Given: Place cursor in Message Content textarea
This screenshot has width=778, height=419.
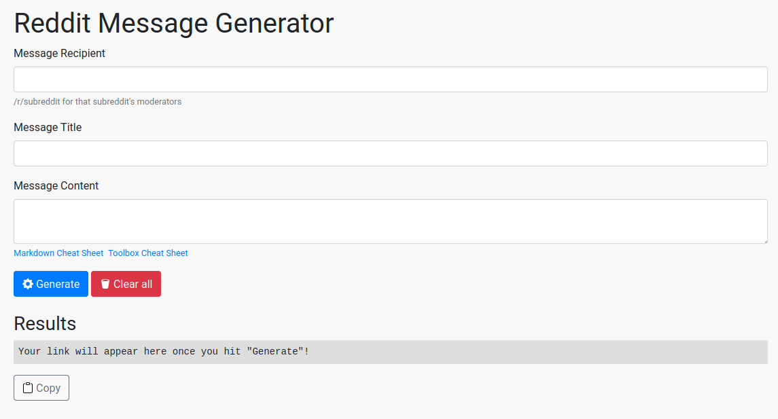Looking at the screenshot, I should (390, 221).
